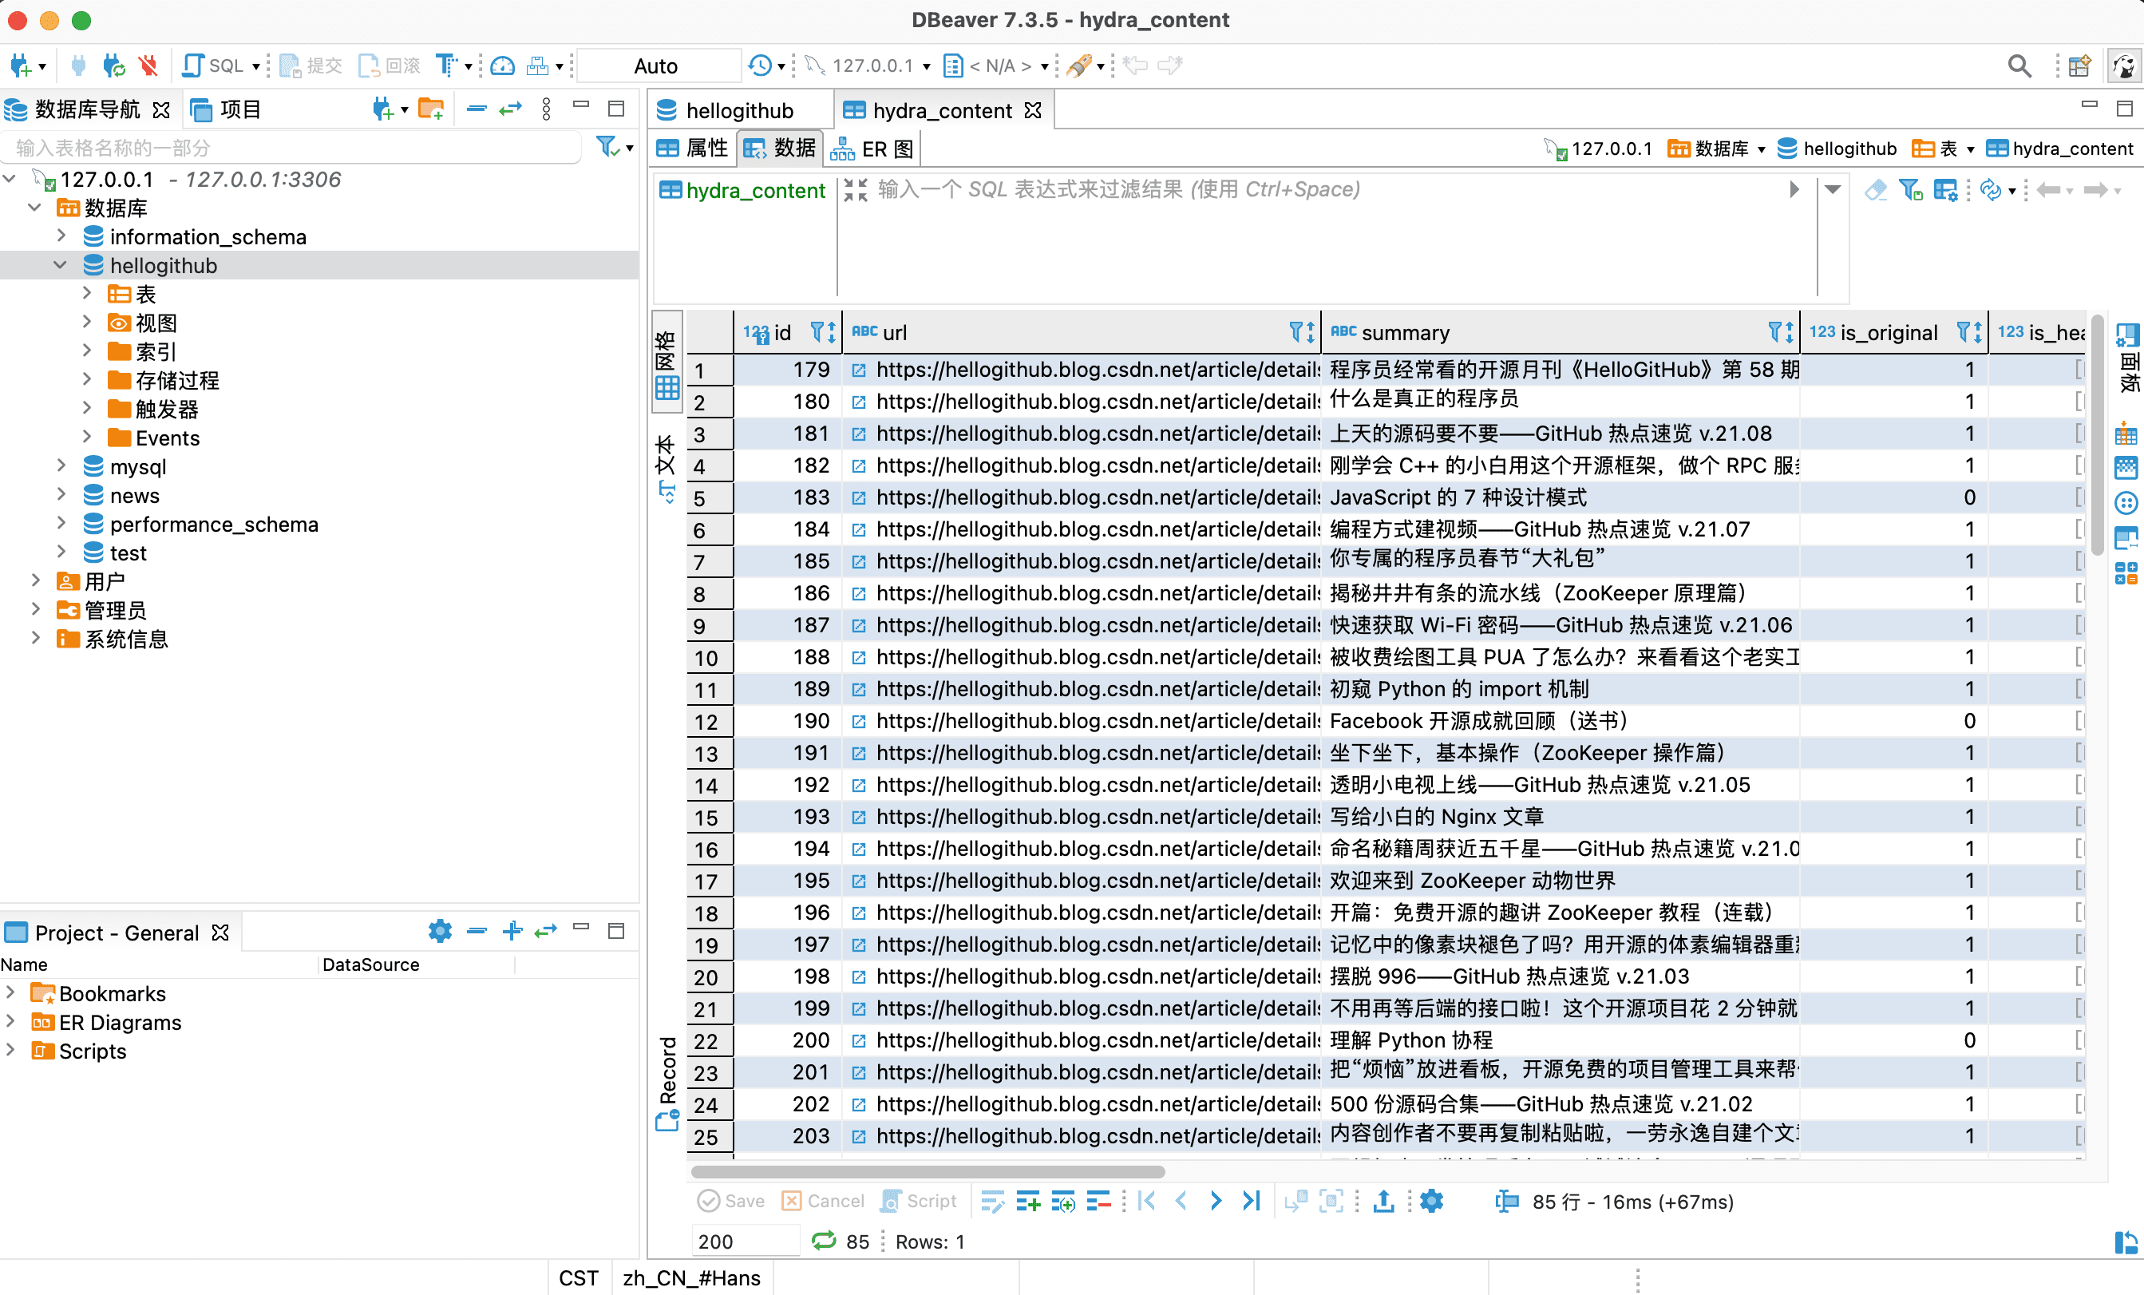Go to last page of results

coord(1252,1201)
